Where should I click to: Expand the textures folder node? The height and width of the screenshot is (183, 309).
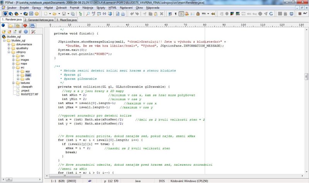click(14, 83)
